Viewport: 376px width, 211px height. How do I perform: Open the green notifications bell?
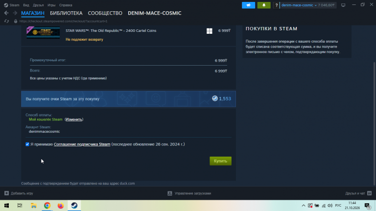point(264,5)
